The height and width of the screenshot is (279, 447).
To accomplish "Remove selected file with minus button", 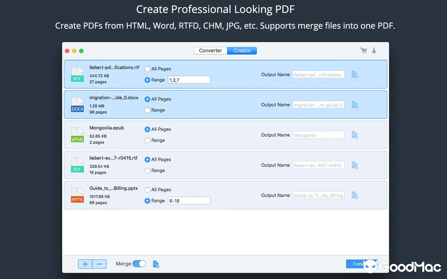I will 99,264.
